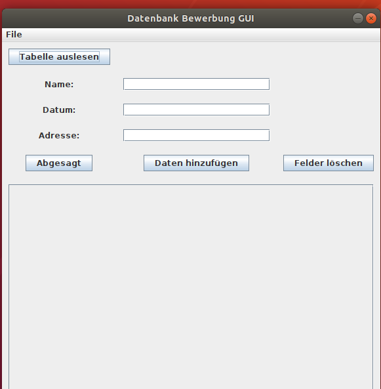Viewport: 381px width, 389px height.
Task: Click inside the large empty output area
Action: 191,287
